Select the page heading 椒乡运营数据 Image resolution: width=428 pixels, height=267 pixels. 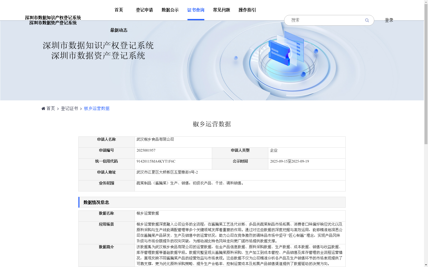coord(212,124)
